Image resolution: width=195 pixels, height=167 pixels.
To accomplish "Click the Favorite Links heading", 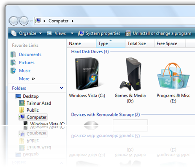I will click(25, 46).
